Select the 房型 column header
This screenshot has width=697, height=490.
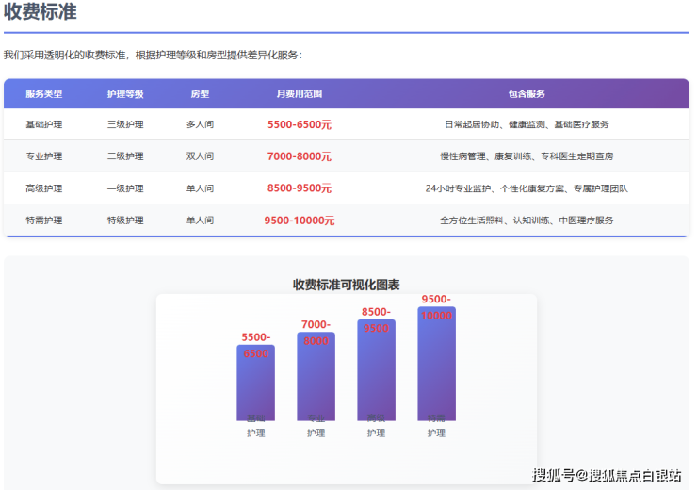pos(200,94)
